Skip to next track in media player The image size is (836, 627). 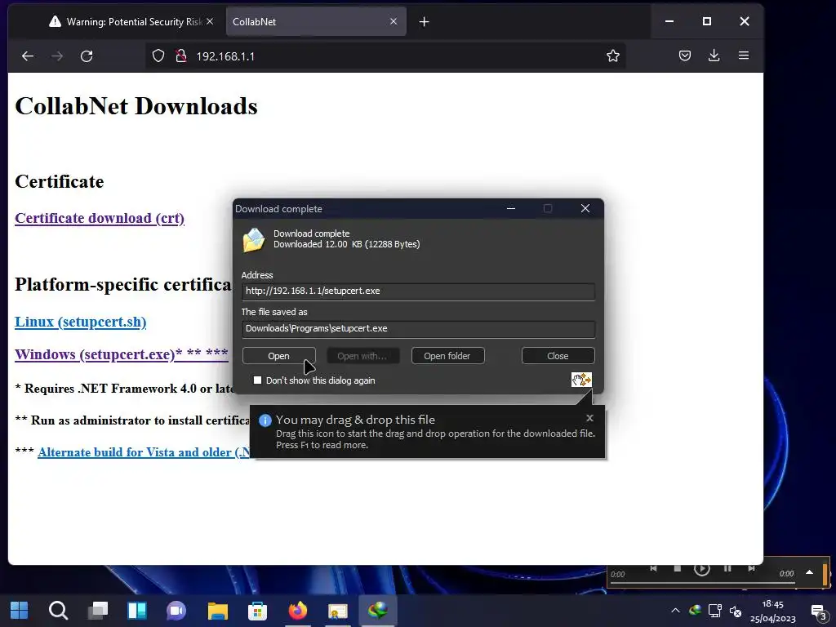[751, 568]
